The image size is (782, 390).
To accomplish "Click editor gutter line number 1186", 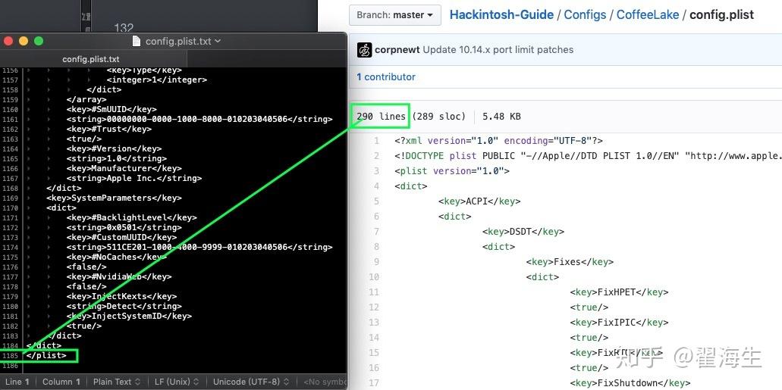I will click(10, 366).
